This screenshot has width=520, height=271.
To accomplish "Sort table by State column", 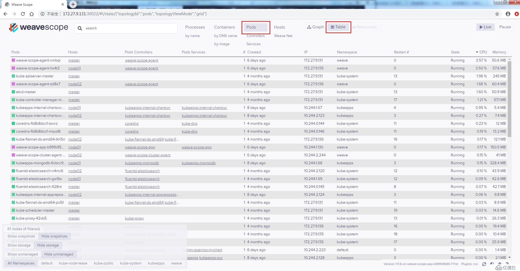I will tap(455, 52).
